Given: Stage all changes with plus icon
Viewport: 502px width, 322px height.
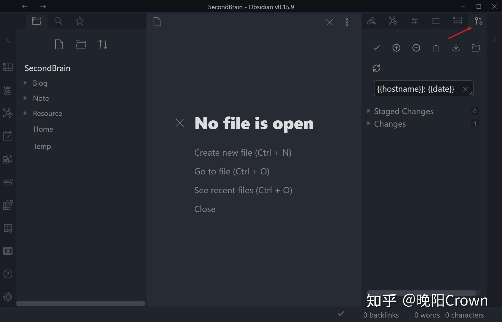Looking at the screenshot, I should tap(396, 48).
